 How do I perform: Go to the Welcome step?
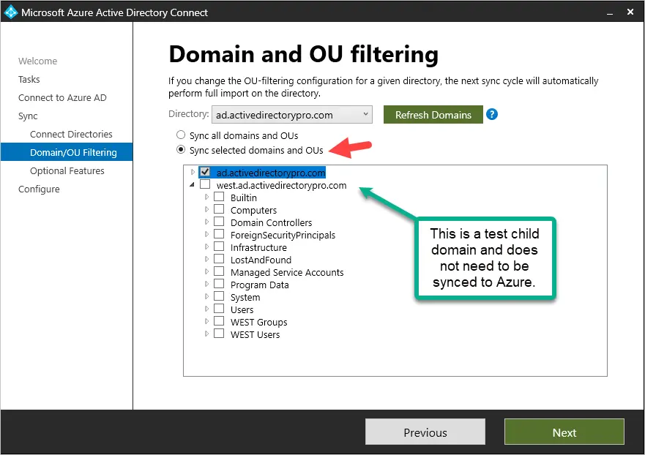[37, 61]
